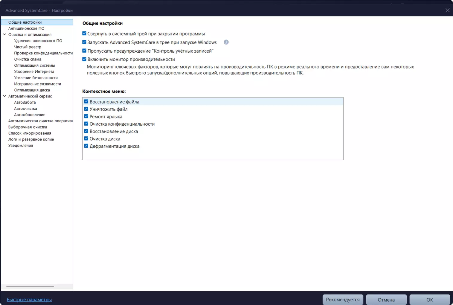Click the sidebar horizontal scrollbar

[x=30, y=286]
